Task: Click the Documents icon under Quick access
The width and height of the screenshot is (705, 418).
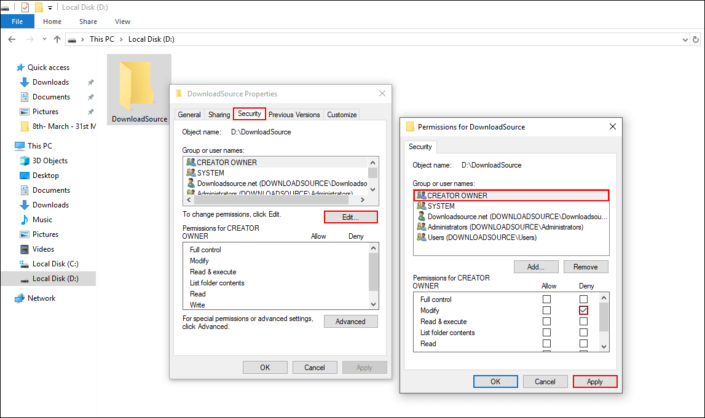Action: click(25, 97)
